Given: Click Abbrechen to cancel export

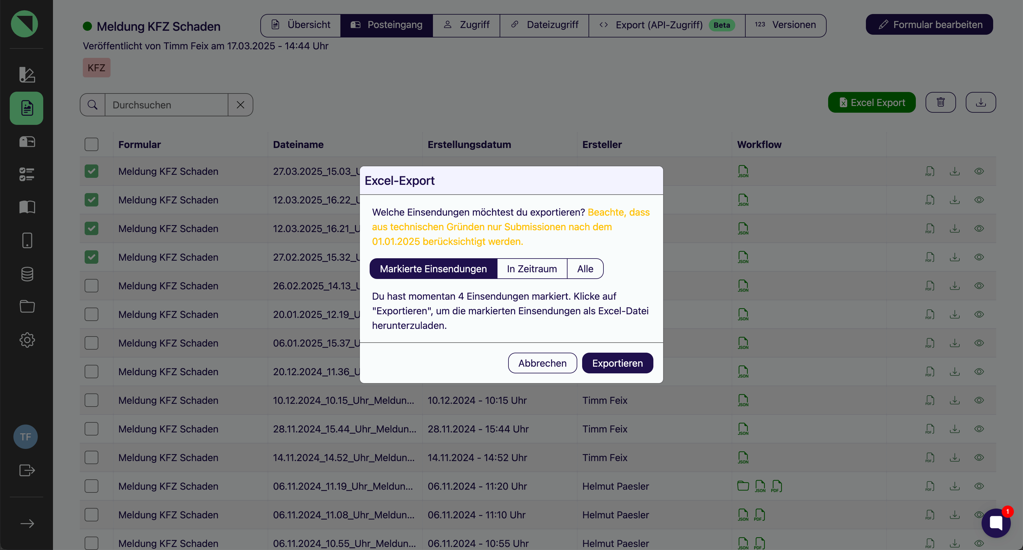Looking at the screenshot, I should click(542, 363).
